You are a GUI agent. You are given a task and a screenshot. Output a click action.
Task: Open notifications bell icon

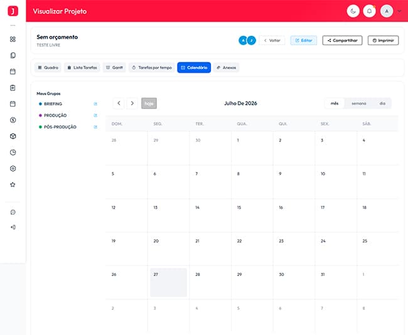pos(369,11)
